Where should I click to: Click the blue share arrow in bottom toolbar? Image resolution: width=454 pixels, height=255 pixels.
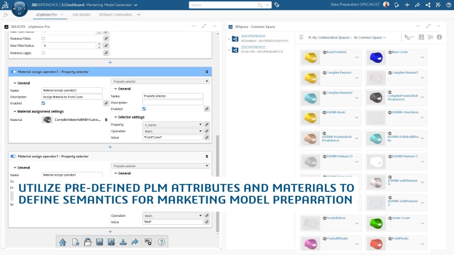135,242
